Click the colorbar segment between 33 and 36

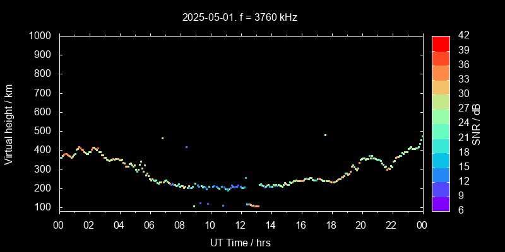(x=441, y=72)
